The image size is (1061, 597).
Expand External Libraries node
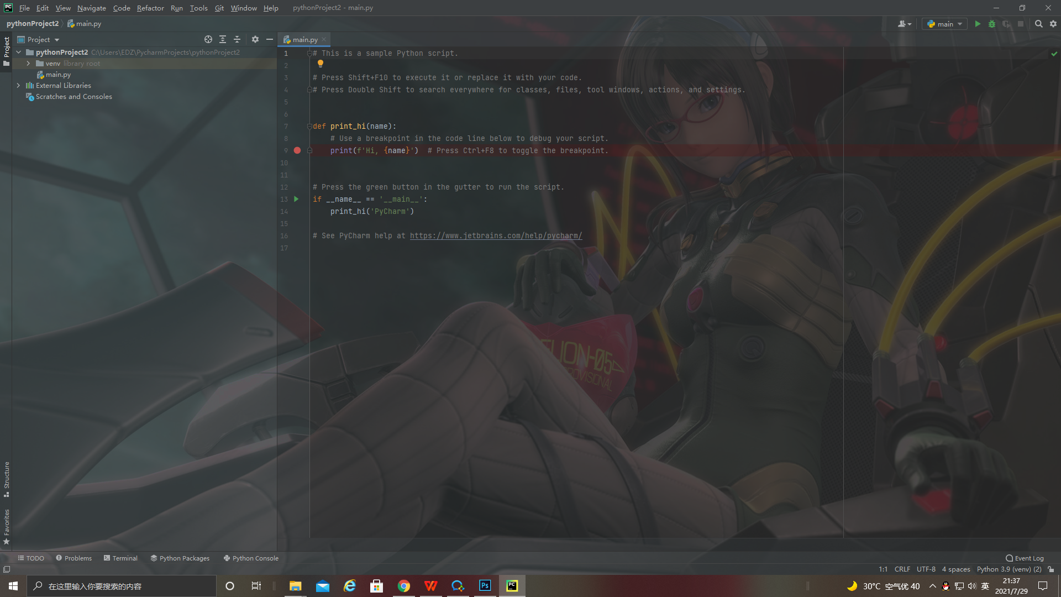tap(19, 86)
